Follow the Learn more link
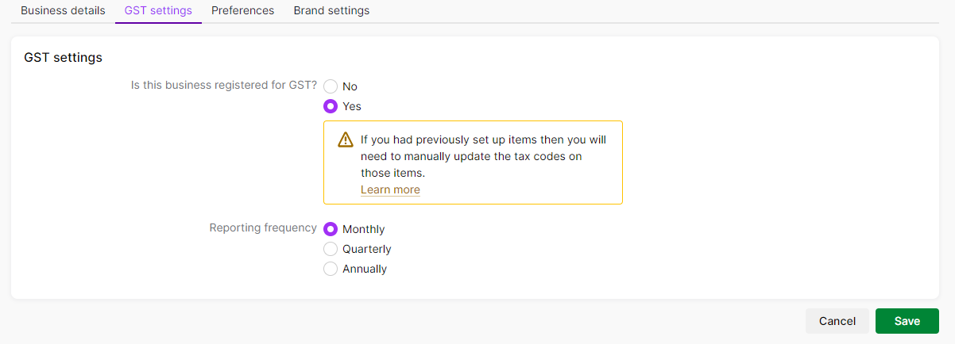Viewport: 955px width, 344px height. (x=390, y=189)
